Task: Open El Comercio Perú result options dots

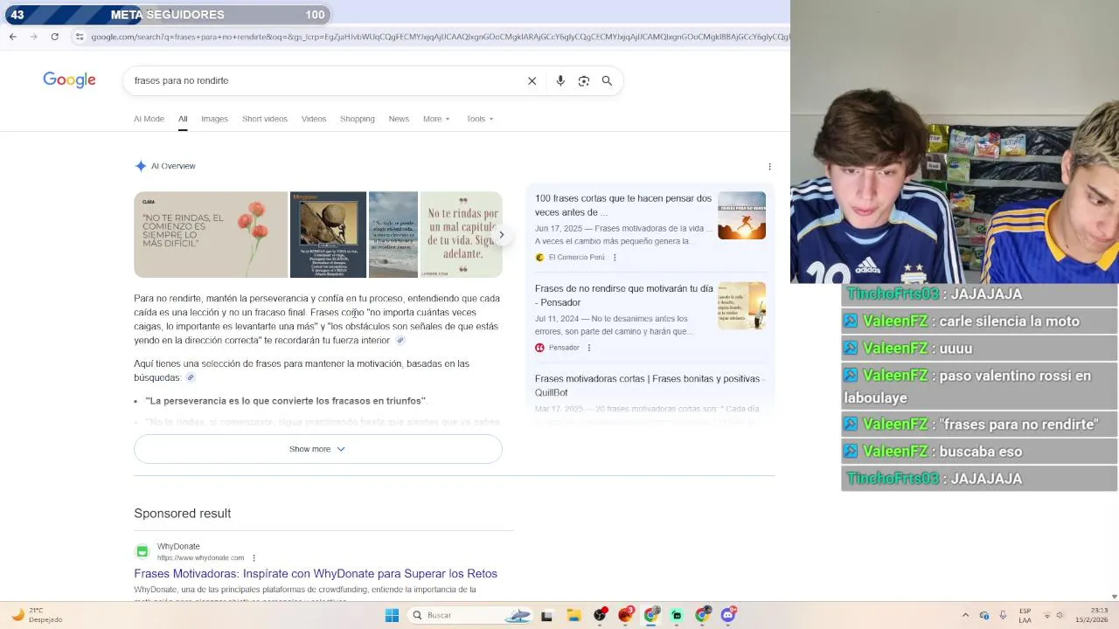Action: point(615,258)
